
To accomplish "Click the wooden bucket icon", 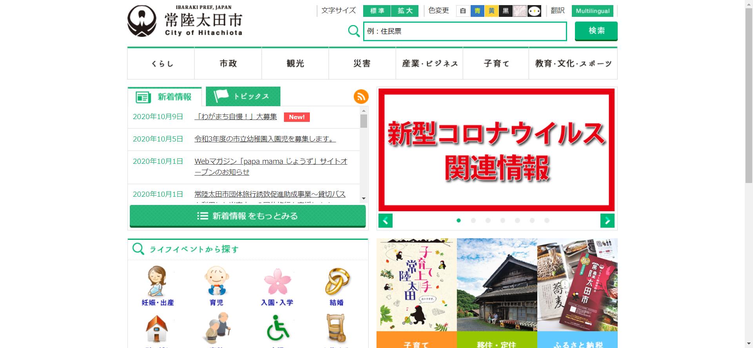I will (336, 328).
